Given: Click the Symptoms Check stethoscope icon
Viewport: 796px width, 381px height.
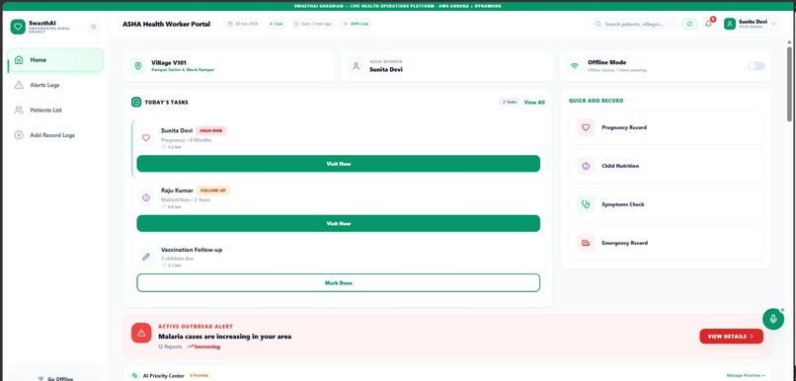Looking at the screenshot, I should pos(586,204).
